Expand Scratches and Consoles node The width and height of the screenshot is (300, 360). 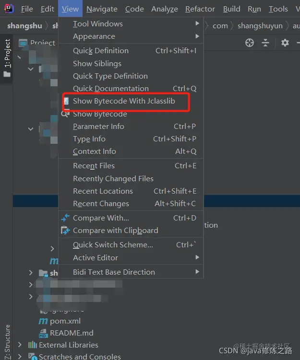pos(20,357)
